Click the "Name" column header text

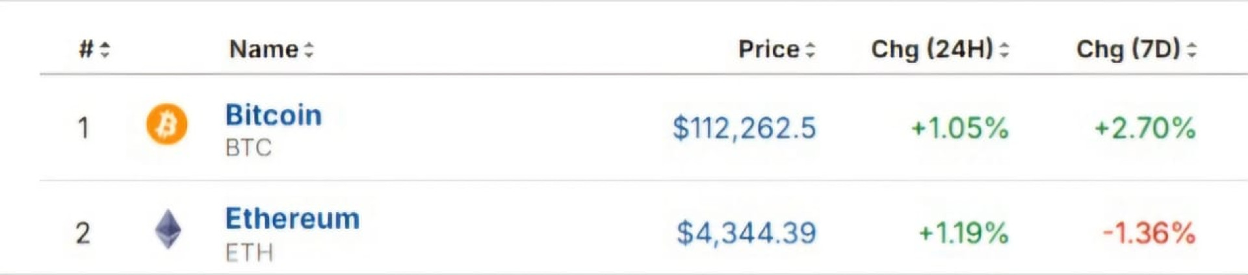[x=263, y=49]
